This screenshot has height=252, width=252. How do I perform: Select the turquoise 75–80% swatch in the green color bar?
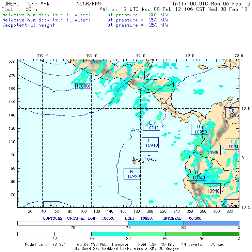click(110, 234)
